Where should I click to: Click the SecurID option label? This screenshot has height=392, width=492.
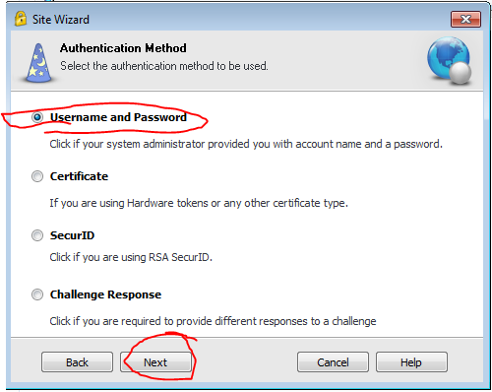pos(72,235)
